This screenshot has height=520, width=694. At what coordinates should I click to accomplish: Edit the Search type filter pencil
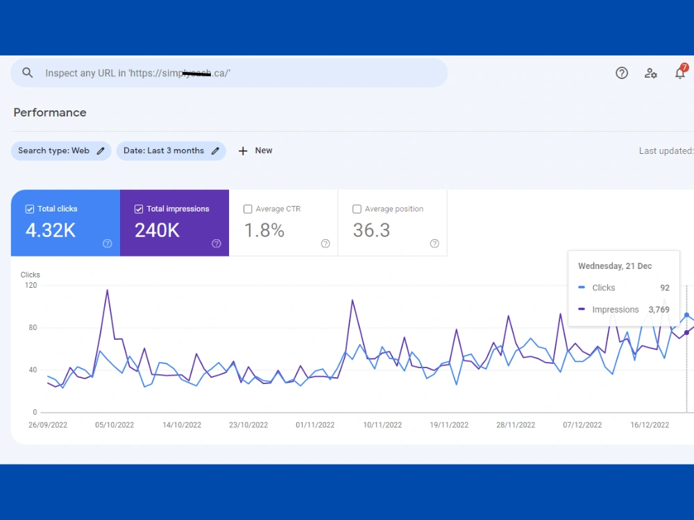pos(101,150)
